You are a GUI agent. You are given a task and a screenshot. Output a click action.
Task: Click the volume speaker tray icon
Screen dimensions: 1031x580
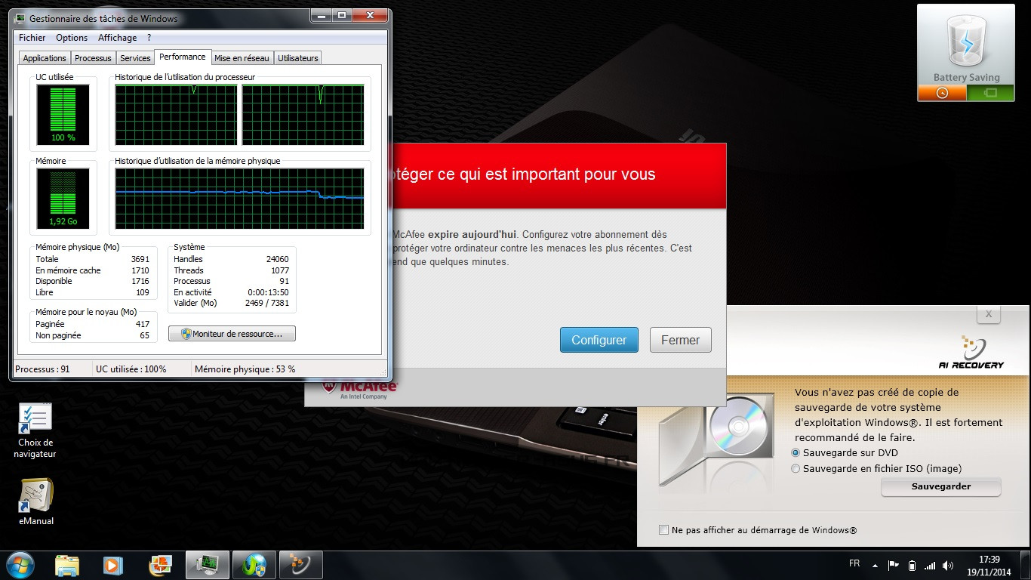pos(949,565)
